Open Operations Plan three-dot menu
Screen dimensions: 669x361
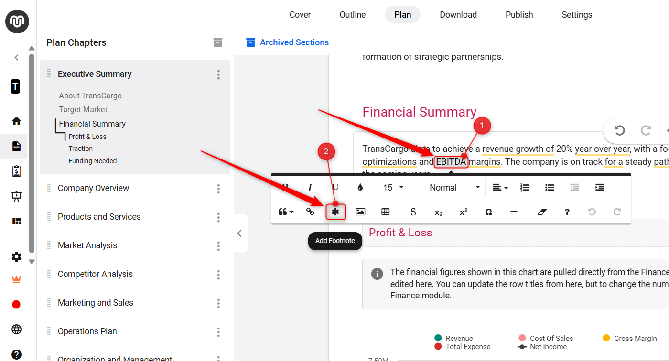tap(218, 332)
